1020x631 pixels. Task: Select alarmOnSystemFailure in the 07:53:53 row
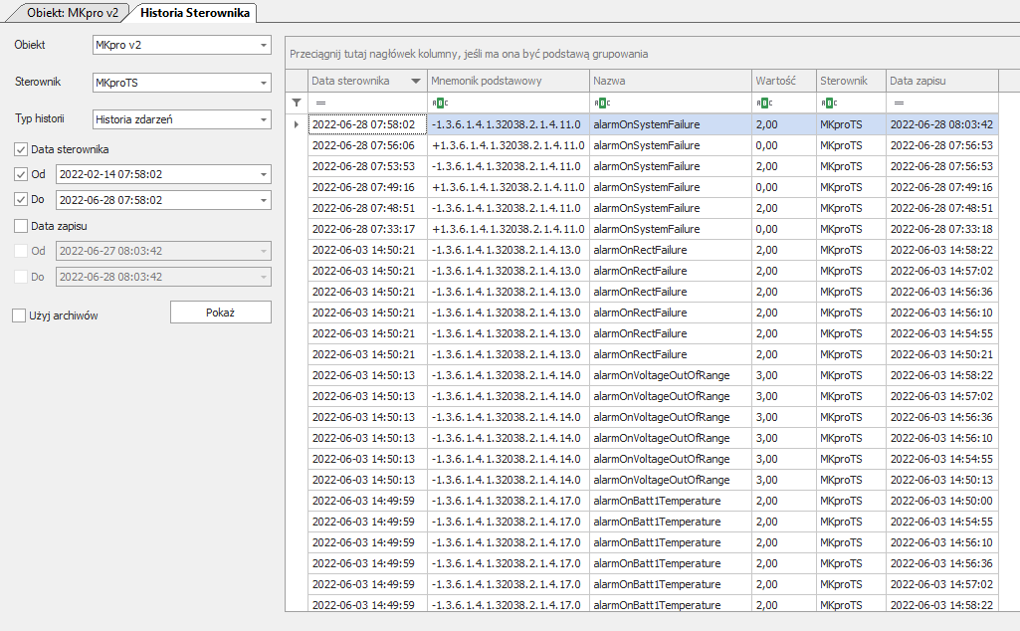[671, 166]
